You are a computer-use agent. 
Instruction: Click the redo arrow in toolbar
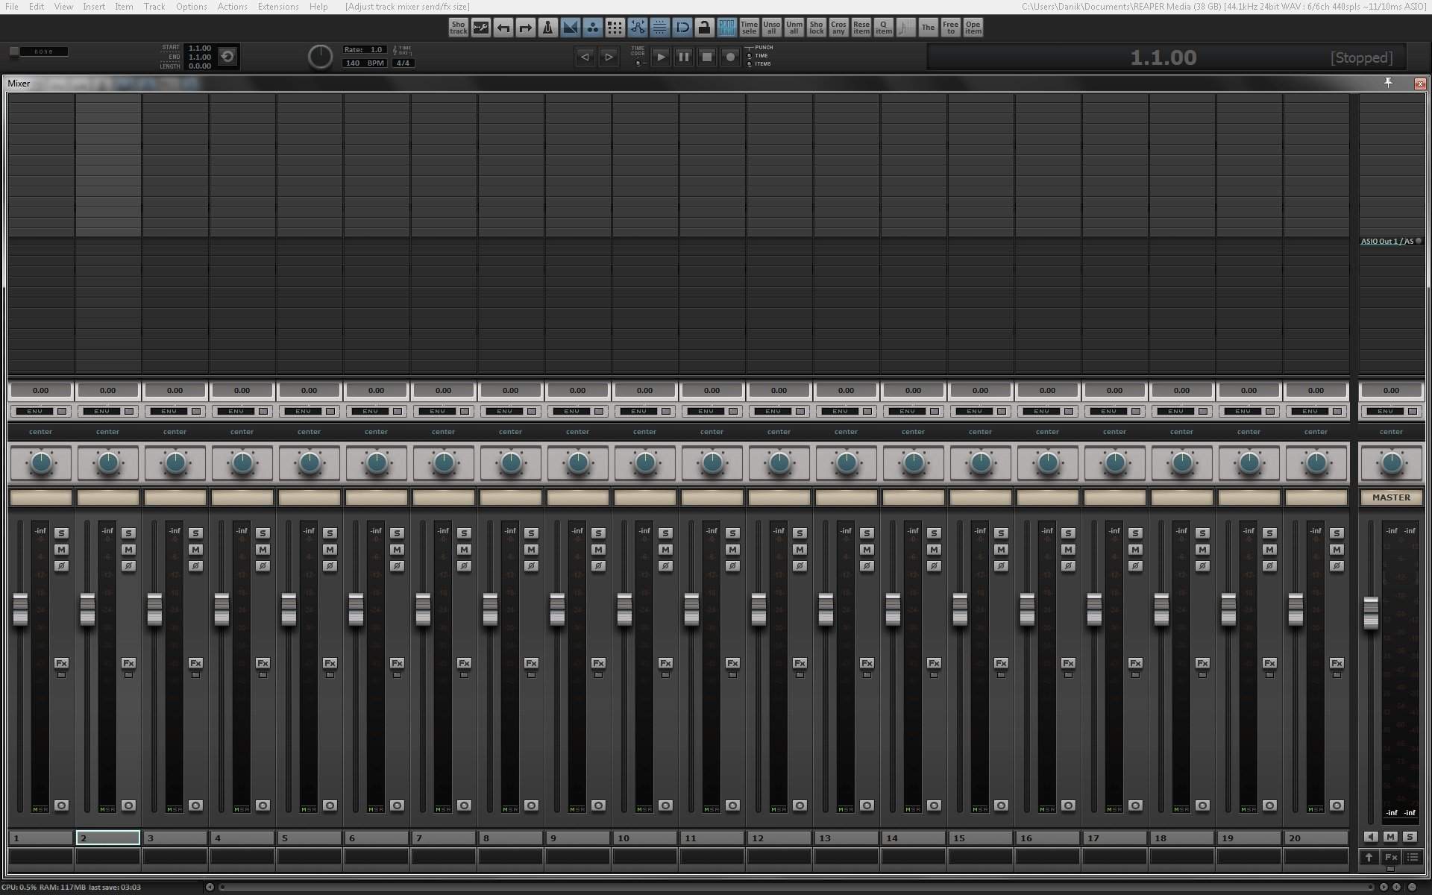tap(526, 28)
